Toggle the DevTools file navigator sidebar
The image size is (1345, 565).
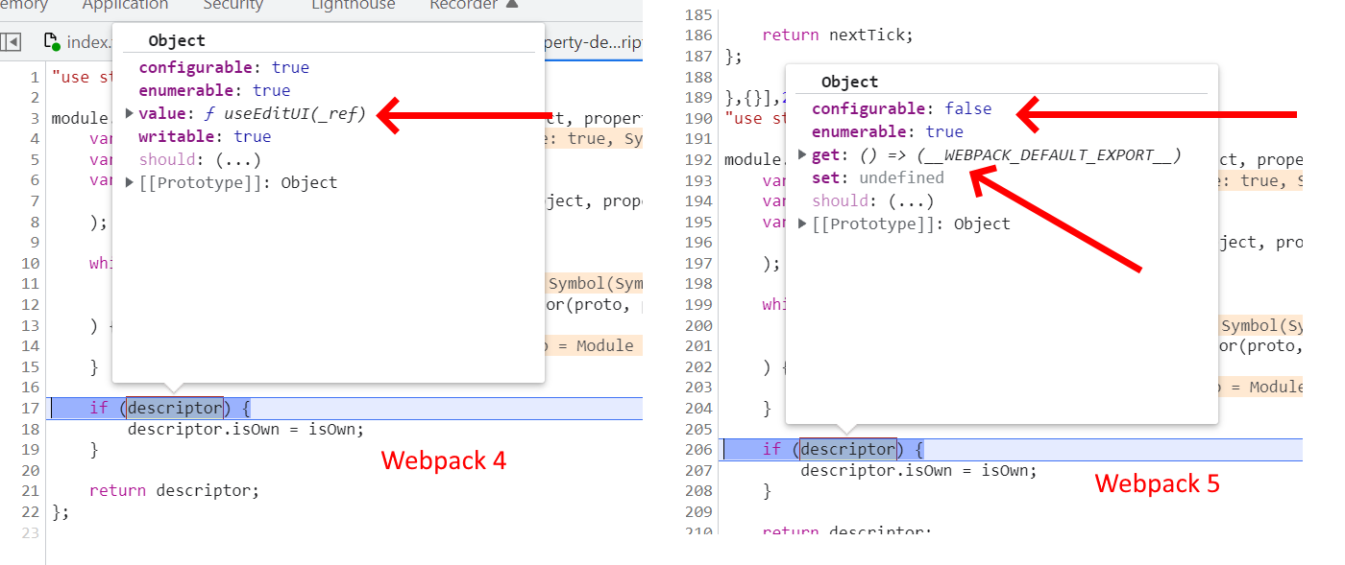11,42
